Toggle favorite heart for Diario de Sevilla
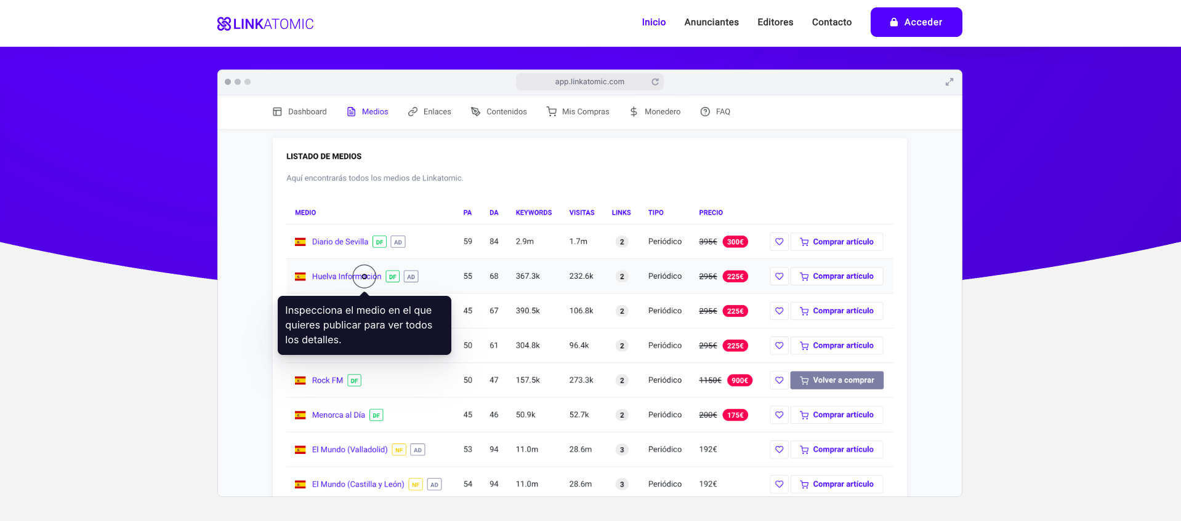 (779, 242)
